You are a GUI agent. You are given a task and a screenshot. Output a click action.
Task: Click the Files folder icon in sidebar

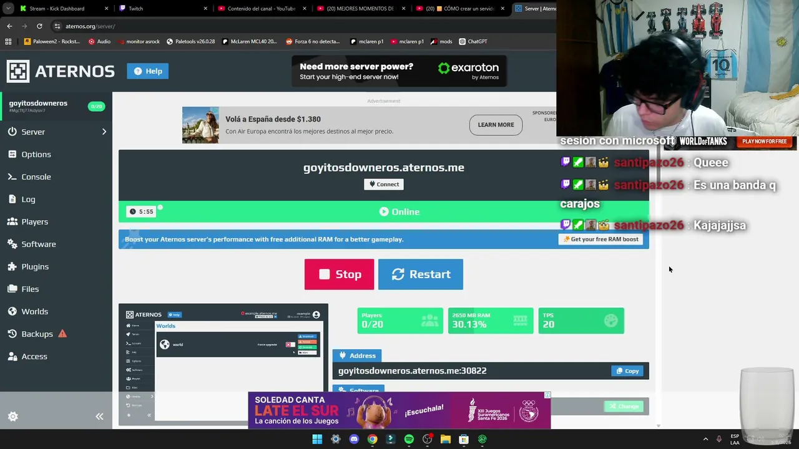click(12, 289)
